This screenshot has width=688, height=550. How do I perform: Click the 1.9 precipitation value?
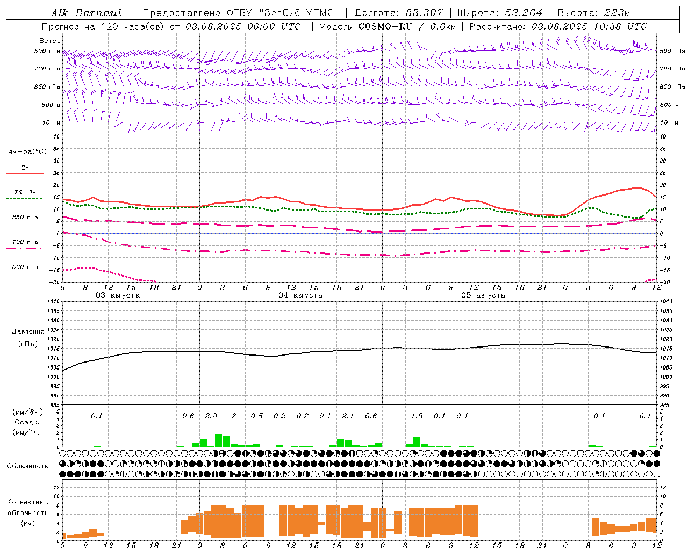tap(417, 416)
